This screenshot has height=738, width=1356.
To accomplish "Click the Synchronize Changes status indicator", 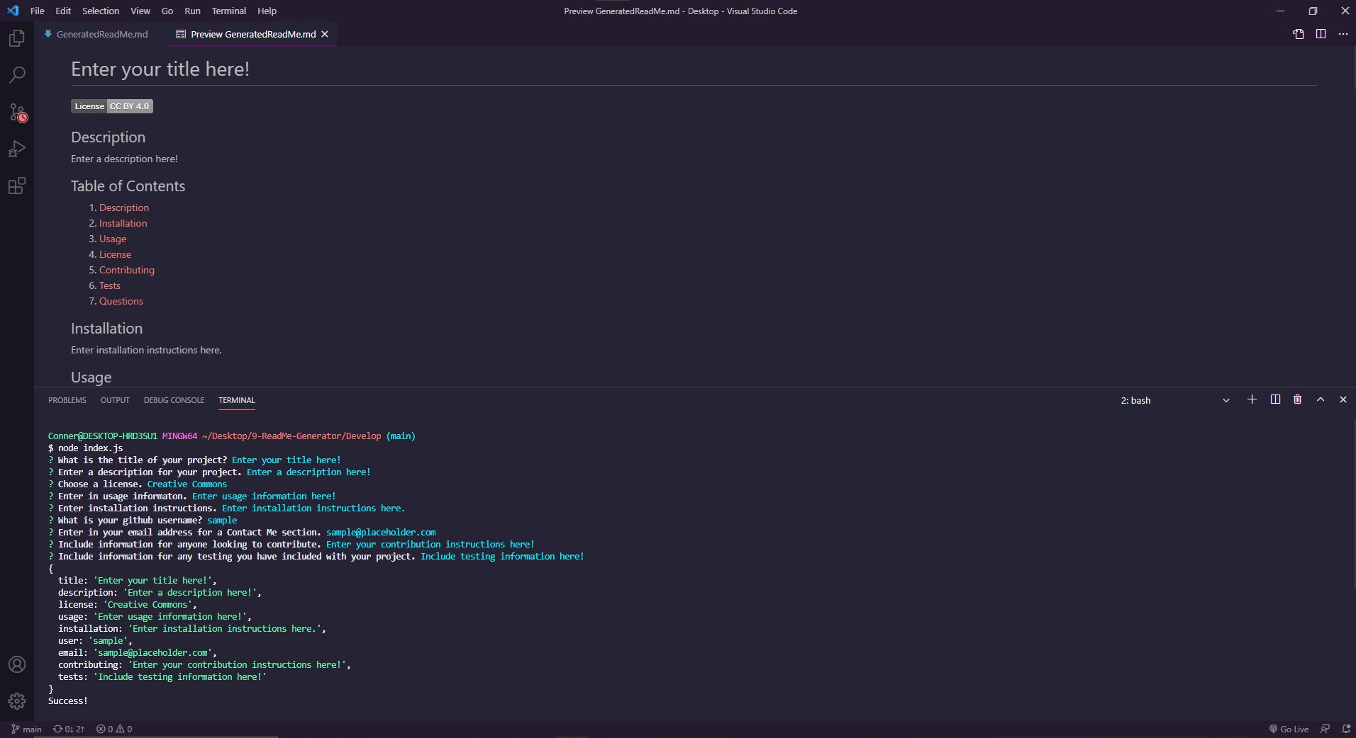I will click(69, 729).
